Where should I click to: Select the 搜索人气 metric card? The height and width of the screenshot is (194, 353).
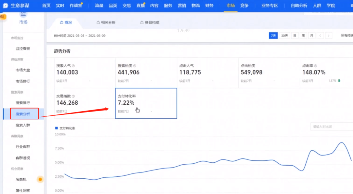tap(85, 73)
